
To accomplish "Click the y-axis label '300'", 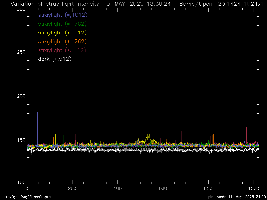I will point(21,9).
